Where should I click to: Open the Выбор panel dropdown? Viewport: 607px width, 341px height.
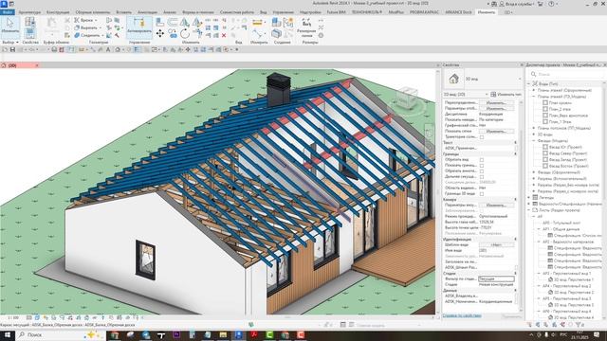coord(10,42)
